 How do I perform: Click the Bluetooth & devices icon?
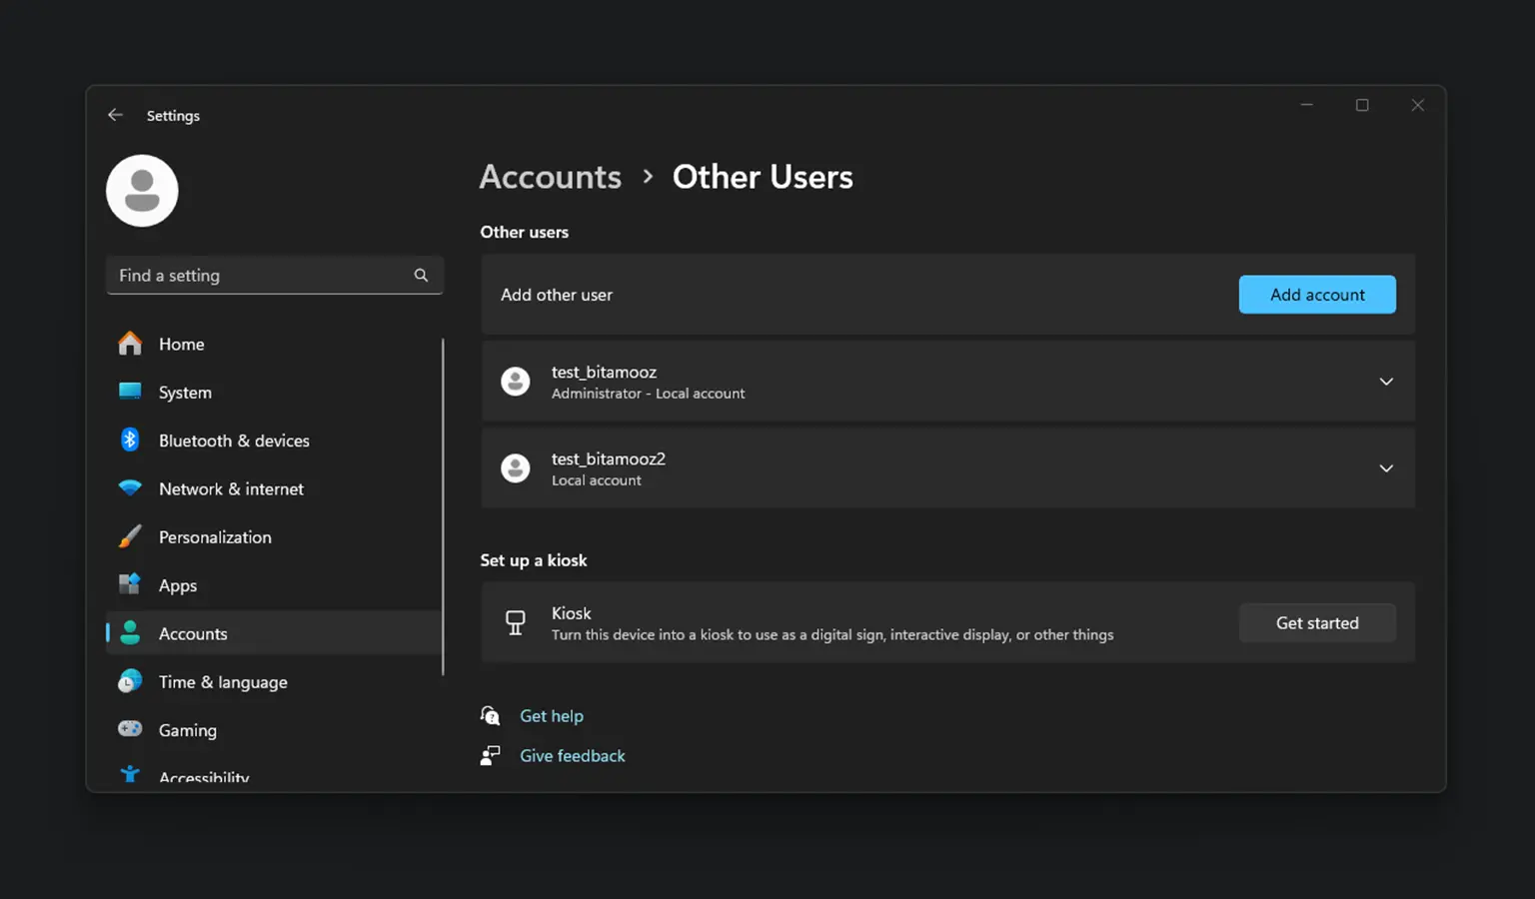(x=130, y=440)
